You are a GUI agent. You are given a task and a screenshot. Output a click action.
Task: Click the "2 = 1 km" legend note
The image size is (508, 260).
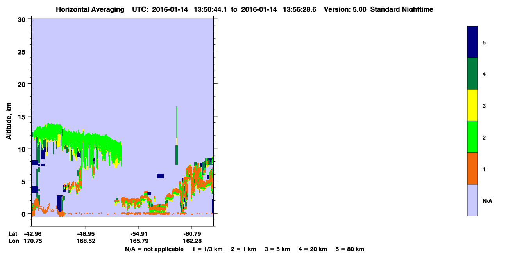(243, 249)
